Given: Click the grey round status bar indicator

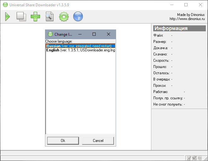Looking at the screenshot, I should coord(200,158).
